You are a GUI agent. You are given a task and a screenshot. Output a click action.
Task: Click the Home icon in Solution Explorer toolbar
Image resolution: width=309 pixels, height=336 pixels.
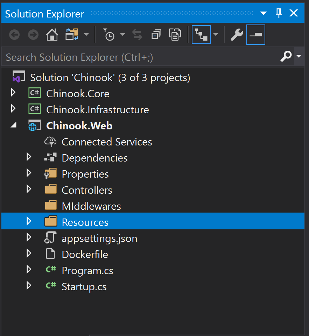point(52,35)
